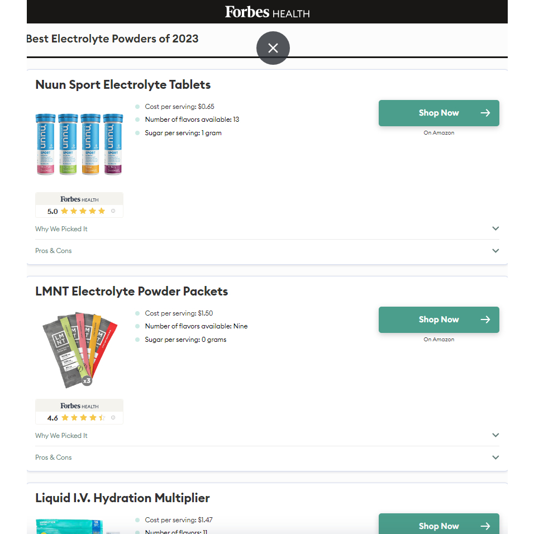Click the LMNT packets product image

tap(79, 350)
